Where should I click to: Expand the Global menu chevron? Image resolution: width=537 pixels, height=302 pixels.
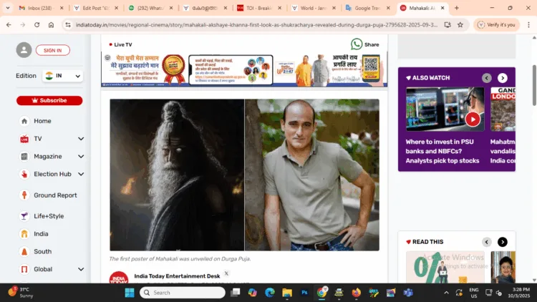(x=81, y=270)
